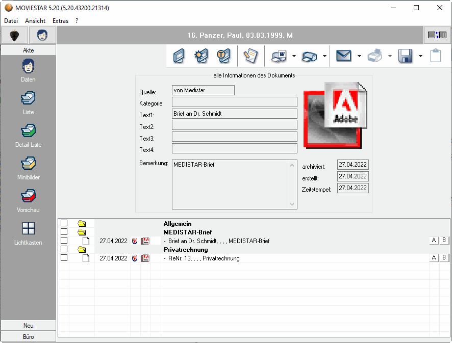
Task: Click flame icon in Brief an Dr. Schmidt row
Action: 135,241
